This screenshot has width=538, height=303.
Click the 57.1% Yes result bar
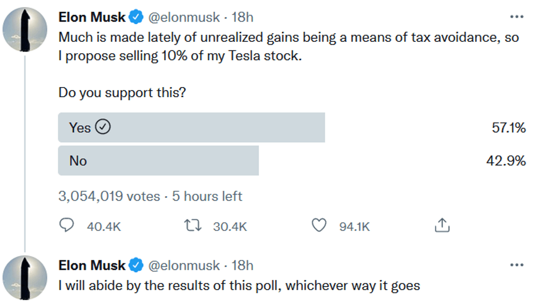click(215, 127)
